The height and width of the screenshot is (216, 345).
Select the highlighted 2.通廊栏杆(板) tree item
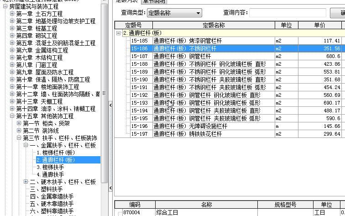(68, 160)
